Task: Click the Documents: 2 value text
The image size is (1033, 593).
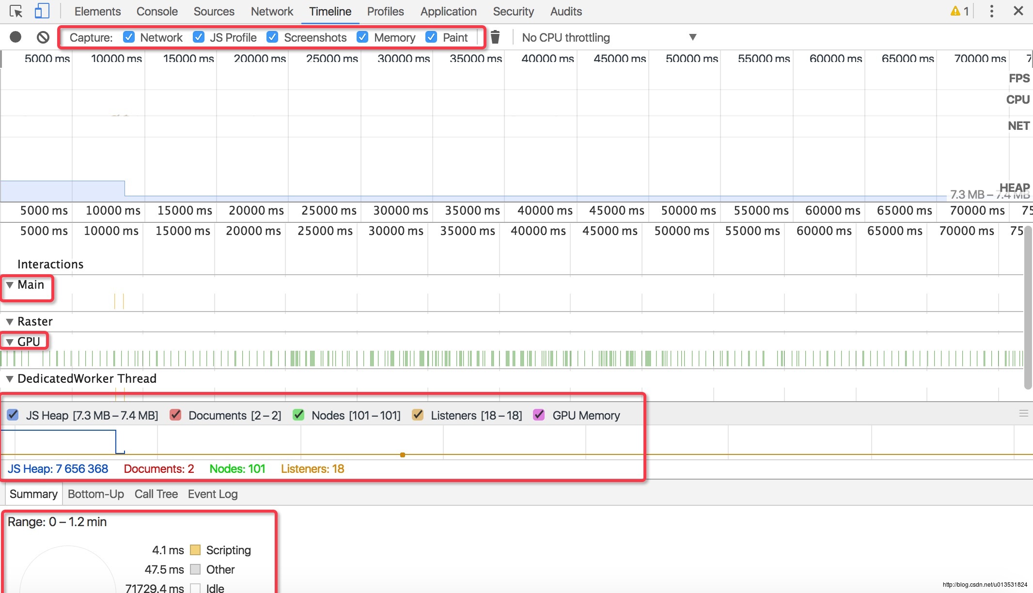Action: (159, 468)
